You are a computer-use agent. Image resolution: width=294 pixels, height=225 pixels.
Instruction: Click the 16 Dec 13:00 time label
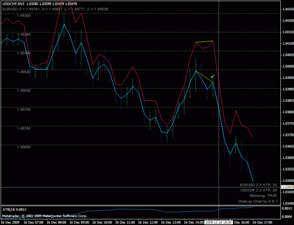[x=171, y=222]
